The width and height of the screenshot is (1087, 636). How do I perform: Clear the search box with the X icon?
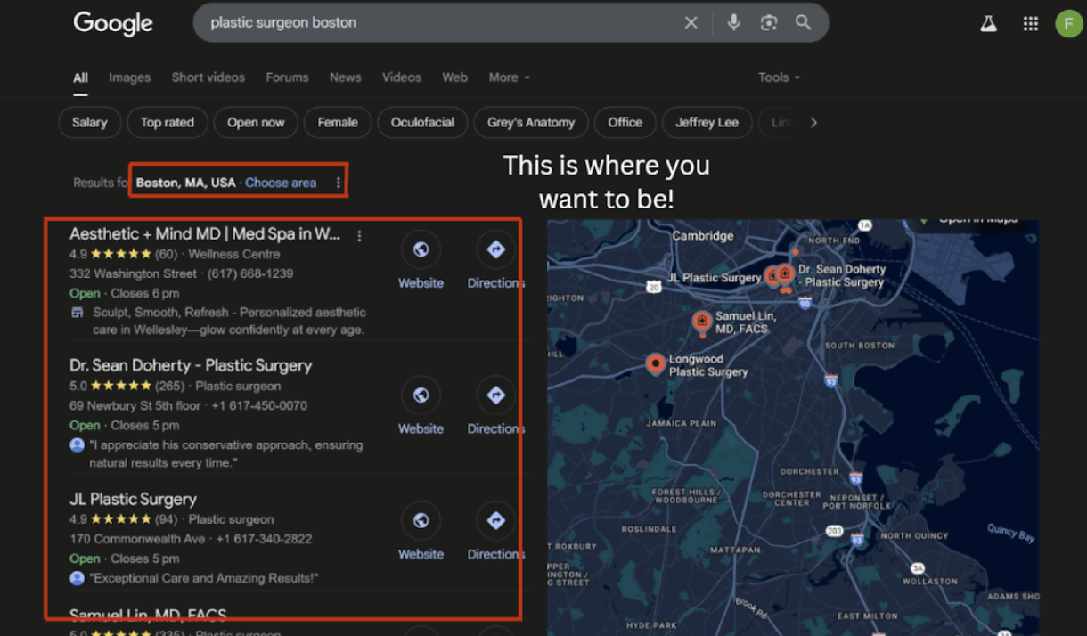click(x=691, y=23)
